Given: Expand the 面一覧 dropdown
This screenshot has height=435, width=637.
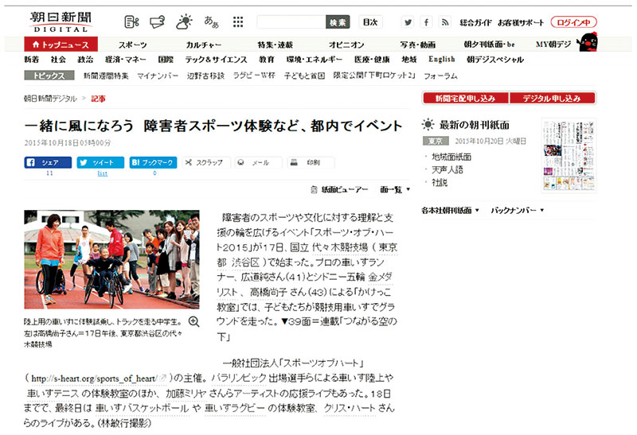Looking at the screenshot, I should [396, 189].
